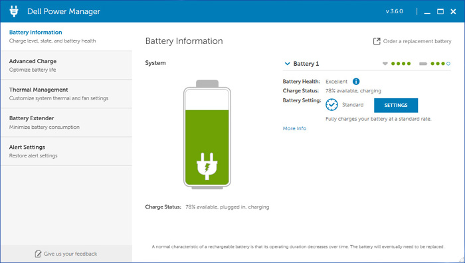Click the charging plug icon inside battery graphic
Viewport: 465px width, 263px height.
207,166
